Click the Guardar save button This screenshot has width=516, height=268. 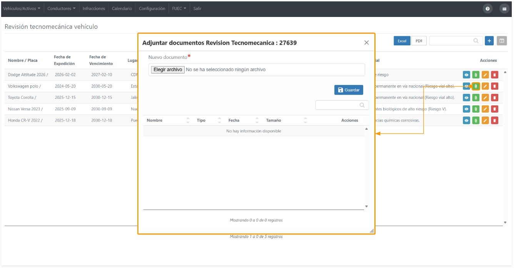click(x=349, y=90)
